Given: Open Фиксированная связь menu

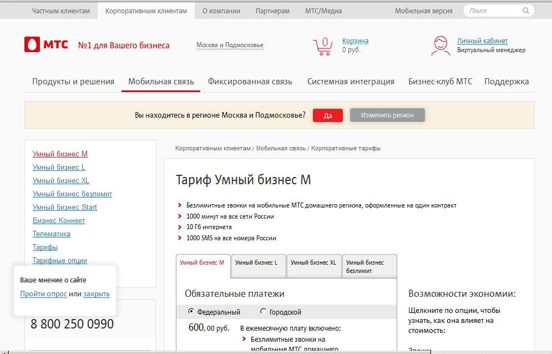Looking at the screenshot, I should pos(250,82).
